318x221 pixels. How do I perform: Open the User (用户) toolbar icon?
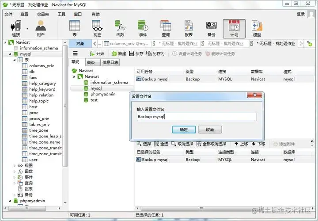point(41,28)
